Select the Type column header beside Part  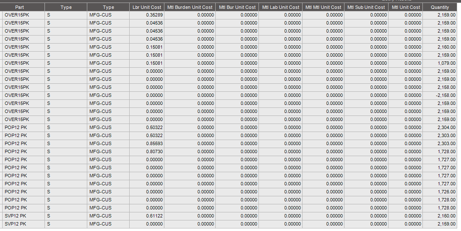[x=66, y=7]
